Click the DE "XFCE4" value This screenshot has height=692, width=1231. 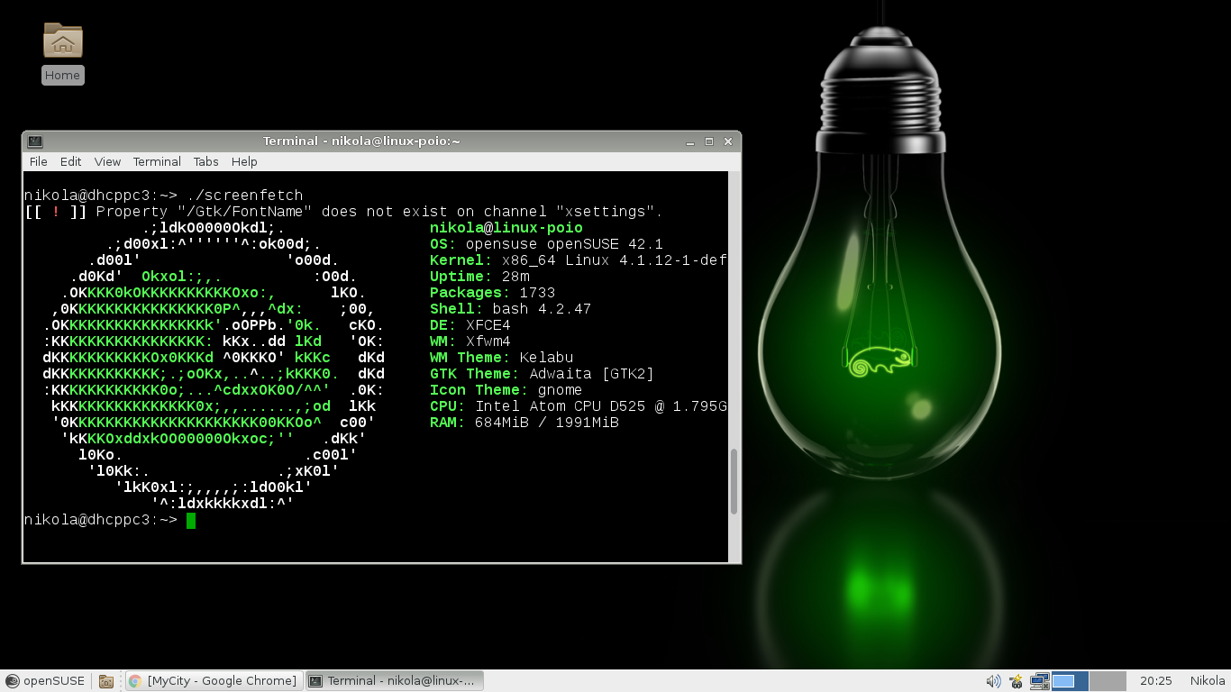point(488,325)
